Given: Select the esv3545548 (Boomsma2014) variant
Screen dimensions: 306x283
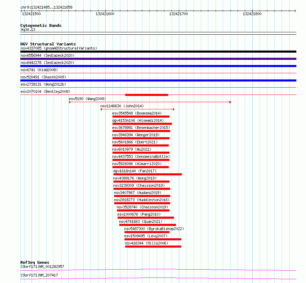Looking at the screenshot, I should pyautogui.click(x=137, y=113).
